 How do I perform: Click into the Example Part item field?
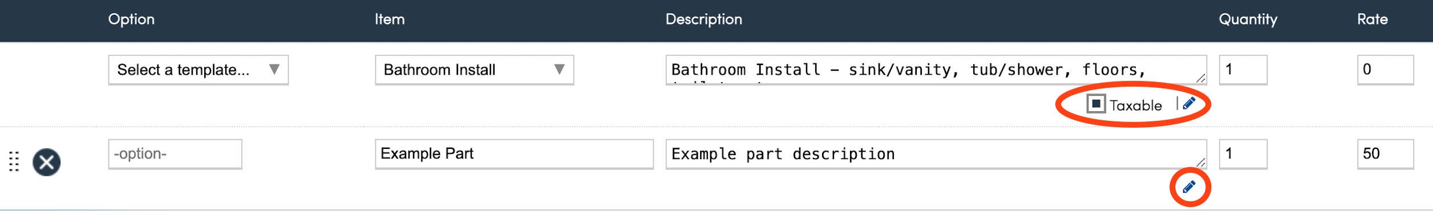click(514, 154)
